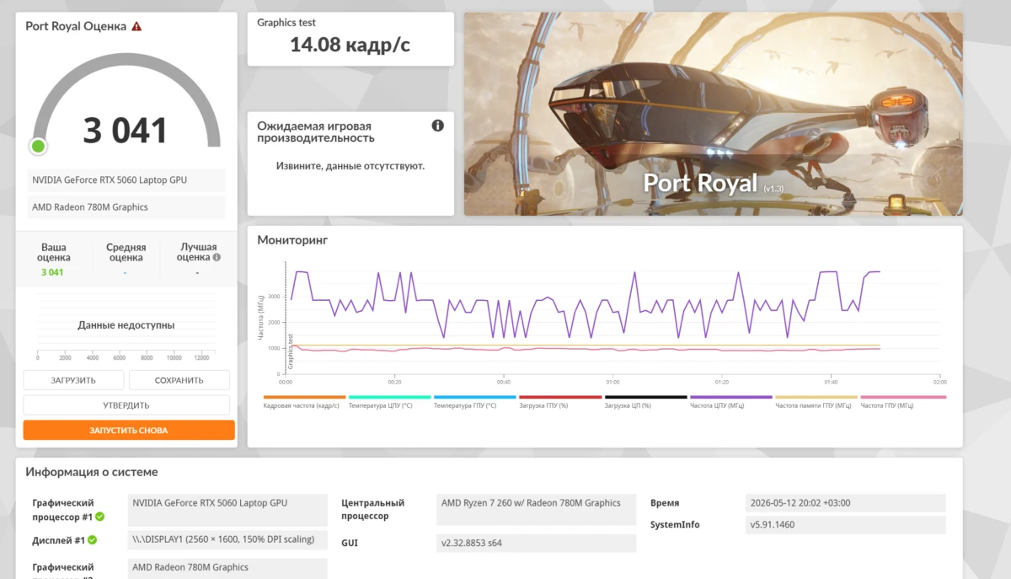1011x579 pixels.
Task: Click GUI version v2.32.8853 s64
Action: (x=537, y=543)
